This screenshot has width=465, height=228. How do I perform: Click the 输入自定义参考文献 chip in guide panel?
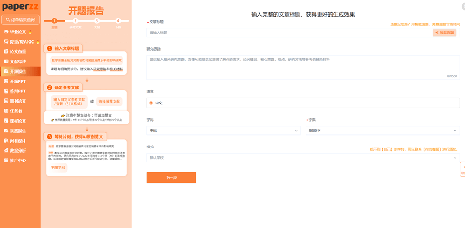click(x=69, y=102)
